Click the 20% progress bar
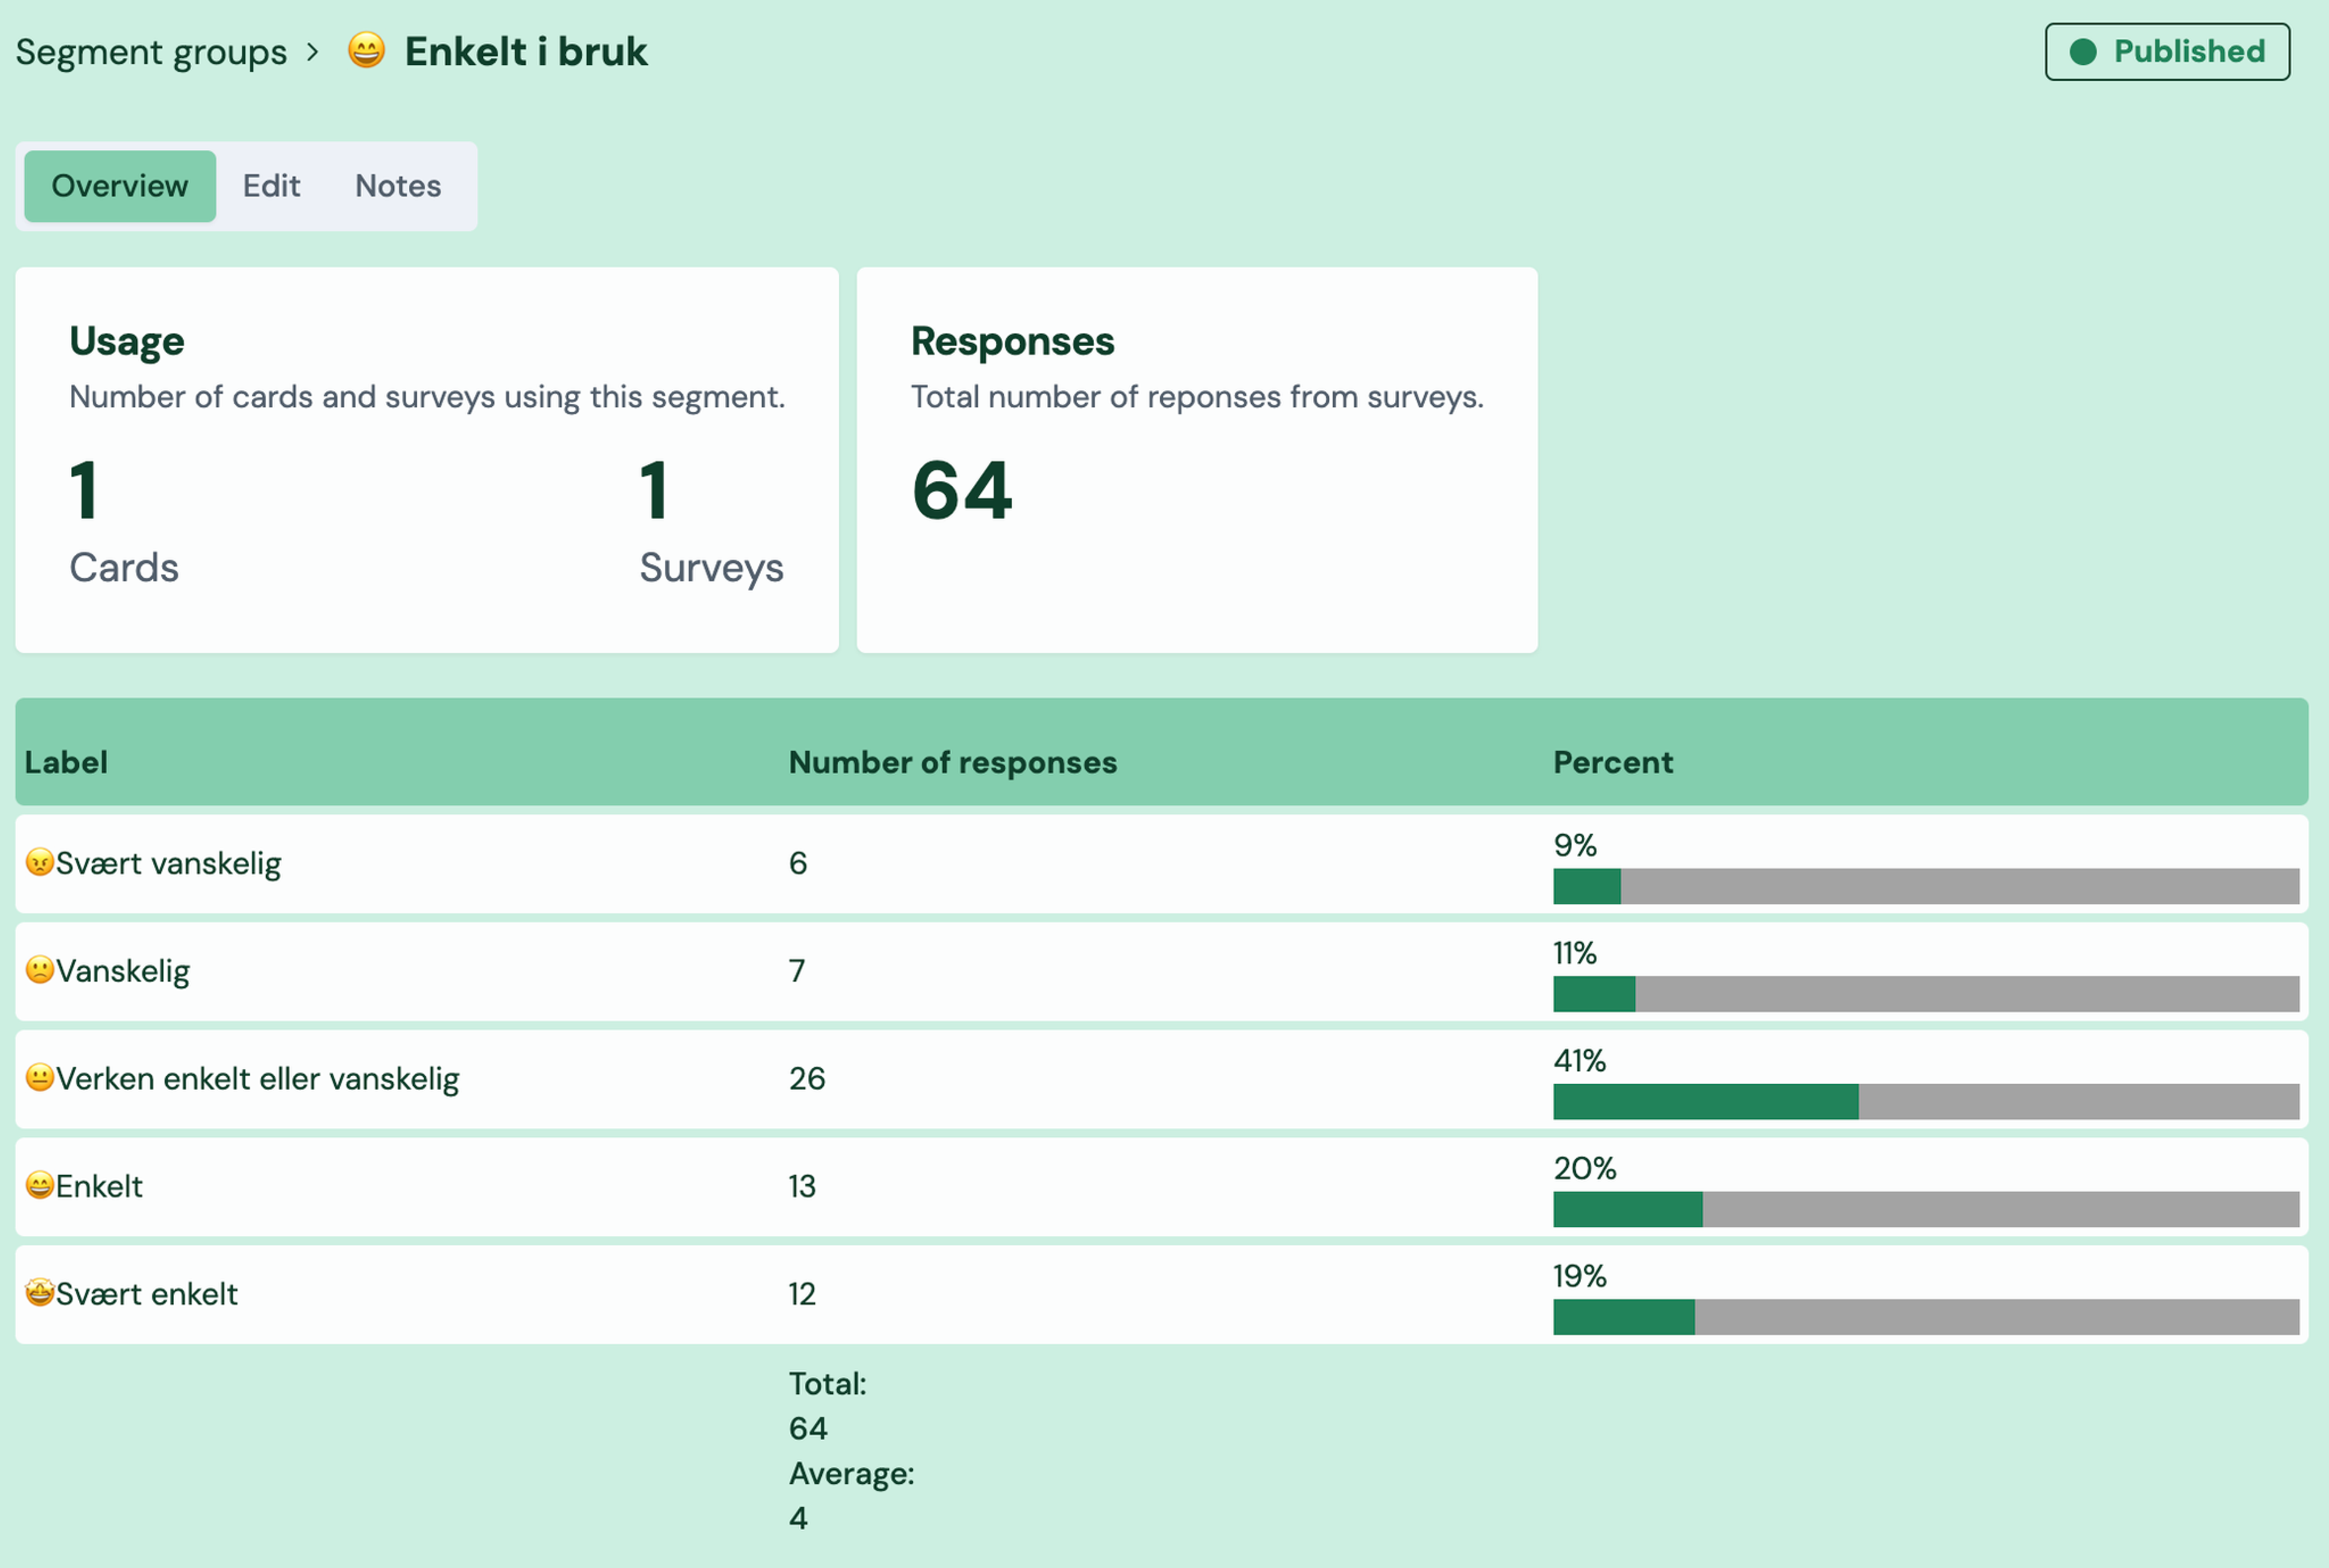This screenshot has width=2329, height=1568. 1926,1210
